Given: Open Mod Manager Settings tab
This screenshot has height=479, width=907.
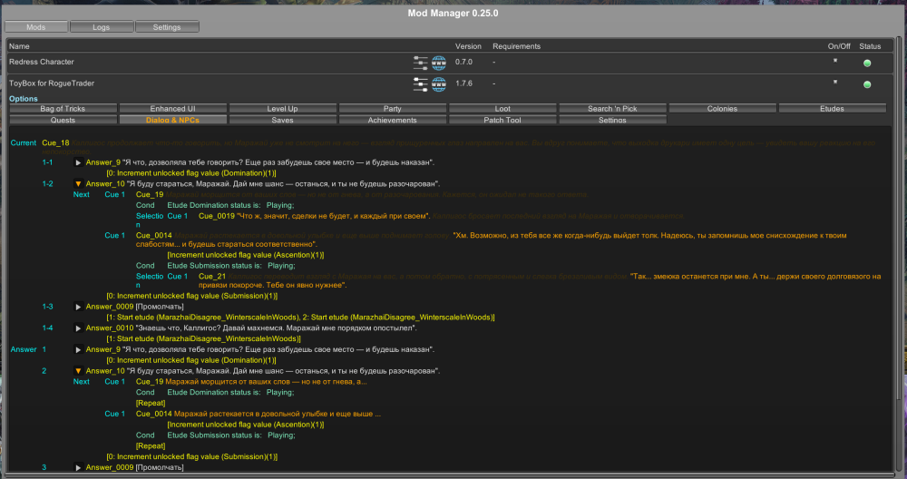Looking at the screenshot, I should pos(166,27).
